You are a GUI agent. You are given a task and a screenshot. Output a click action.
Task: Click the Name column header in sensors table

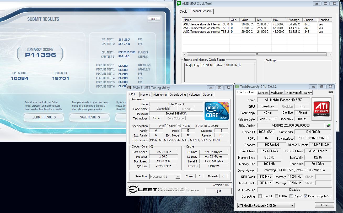(x=206, y=20)
